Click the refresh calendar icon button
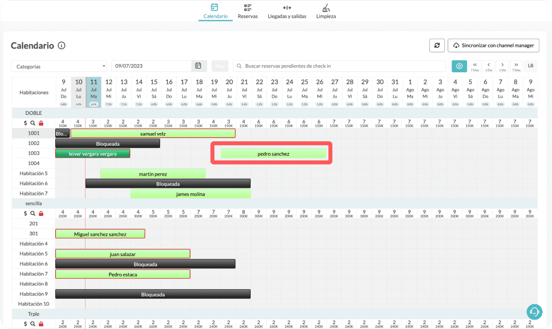 437,45
